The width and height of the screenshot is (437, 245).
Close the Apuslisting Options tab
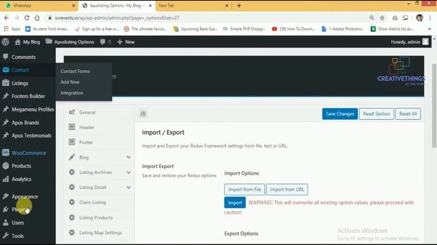(150, 5)
